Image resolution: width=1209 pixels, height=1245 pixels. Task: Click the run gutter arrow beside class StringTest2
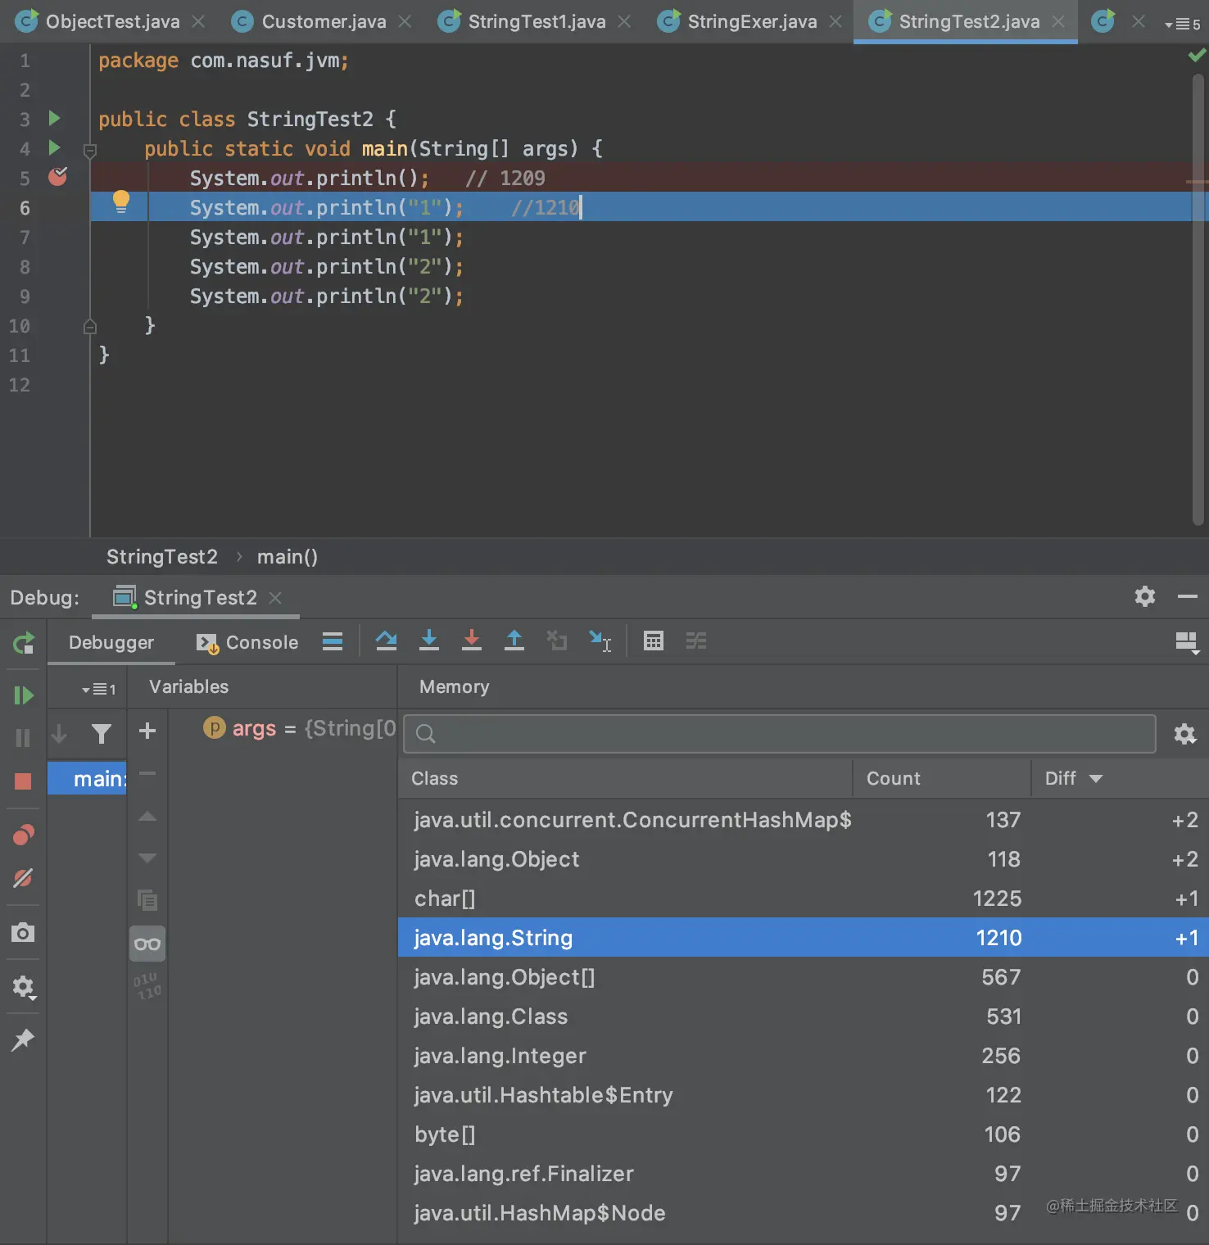(x=54, y=119)
